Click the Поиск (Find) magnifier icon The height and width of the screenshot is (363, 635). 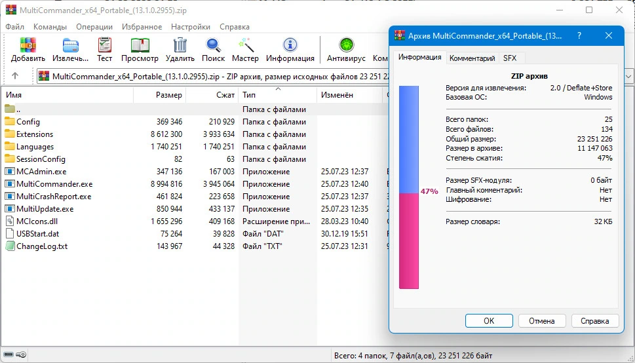pos(213,45)
